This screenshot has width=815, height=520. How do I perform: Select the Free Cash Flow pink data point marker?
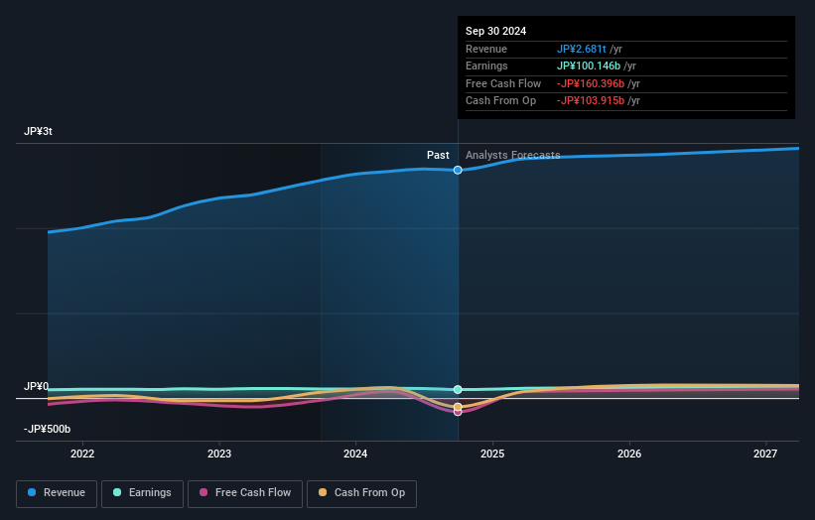458,413
